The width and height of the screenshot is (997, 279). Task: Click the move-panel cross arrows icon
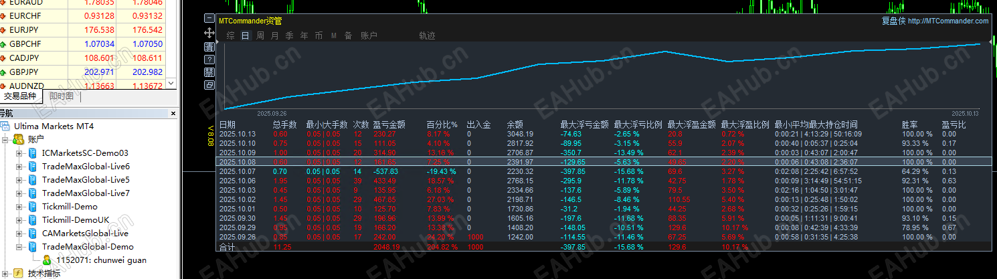point(209,32)
